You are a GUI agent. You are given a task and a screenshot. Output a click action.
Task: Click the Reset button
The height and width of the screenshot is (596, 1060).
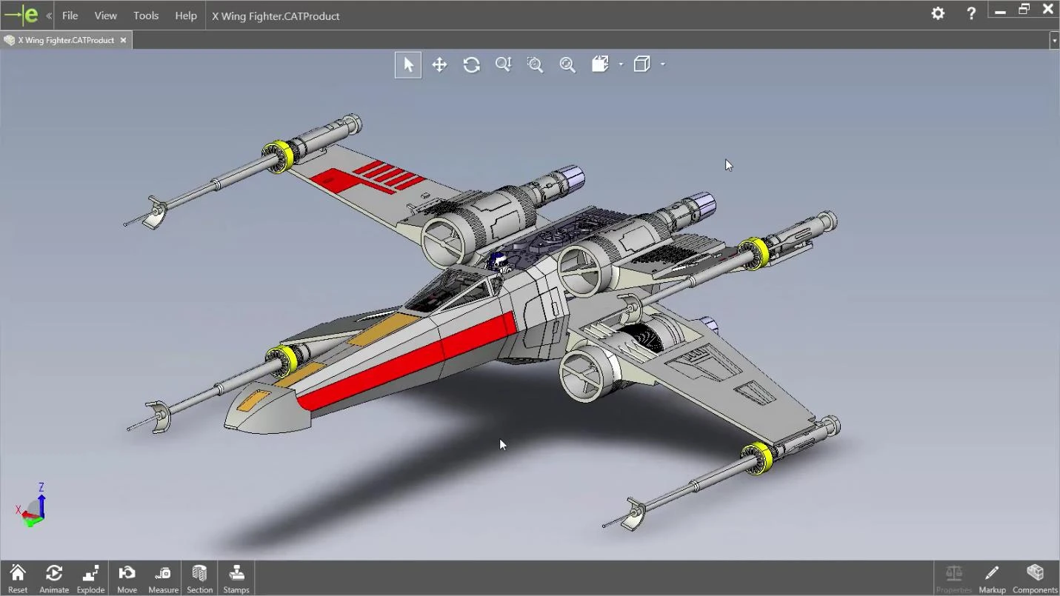[17, 577]
